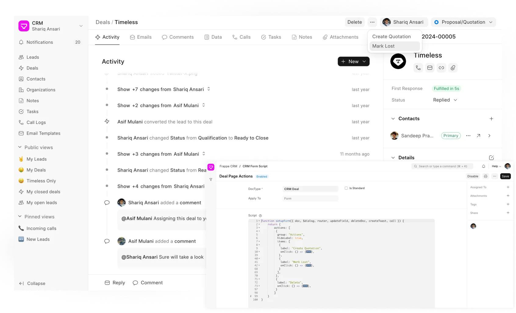
Task: Open Sandeep contact in new window arrow
Action: (x=478, y=136)
